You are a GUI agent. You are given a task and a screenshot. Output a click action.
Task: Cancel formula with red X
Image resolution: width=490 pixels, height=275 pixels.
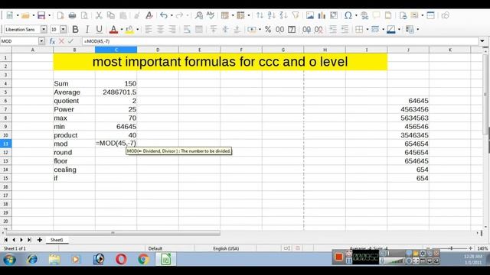[61, 41]
